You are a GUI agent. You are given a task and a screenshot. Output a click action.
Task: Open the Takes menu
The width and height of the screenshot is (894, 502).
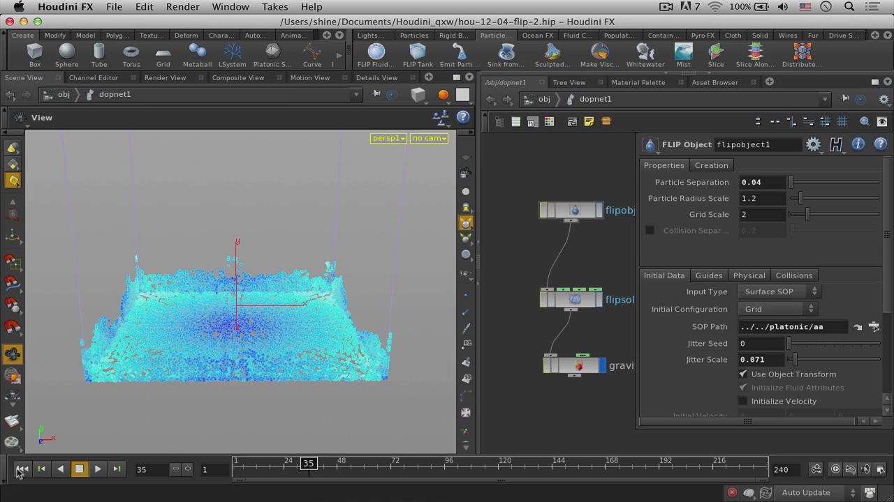click(274, 6)
